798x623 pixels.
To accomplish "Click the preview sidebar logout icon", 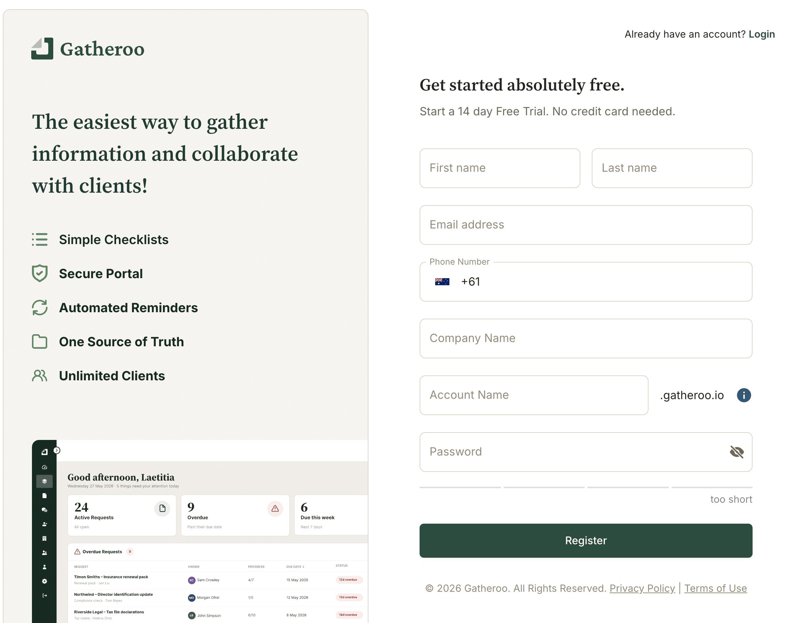I will tap(45, 595).
